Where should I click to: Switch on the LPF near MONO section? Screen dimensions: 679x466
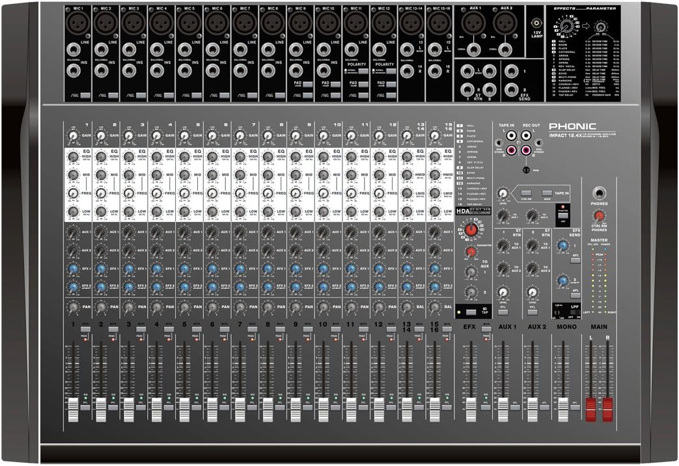click(574, 312)
